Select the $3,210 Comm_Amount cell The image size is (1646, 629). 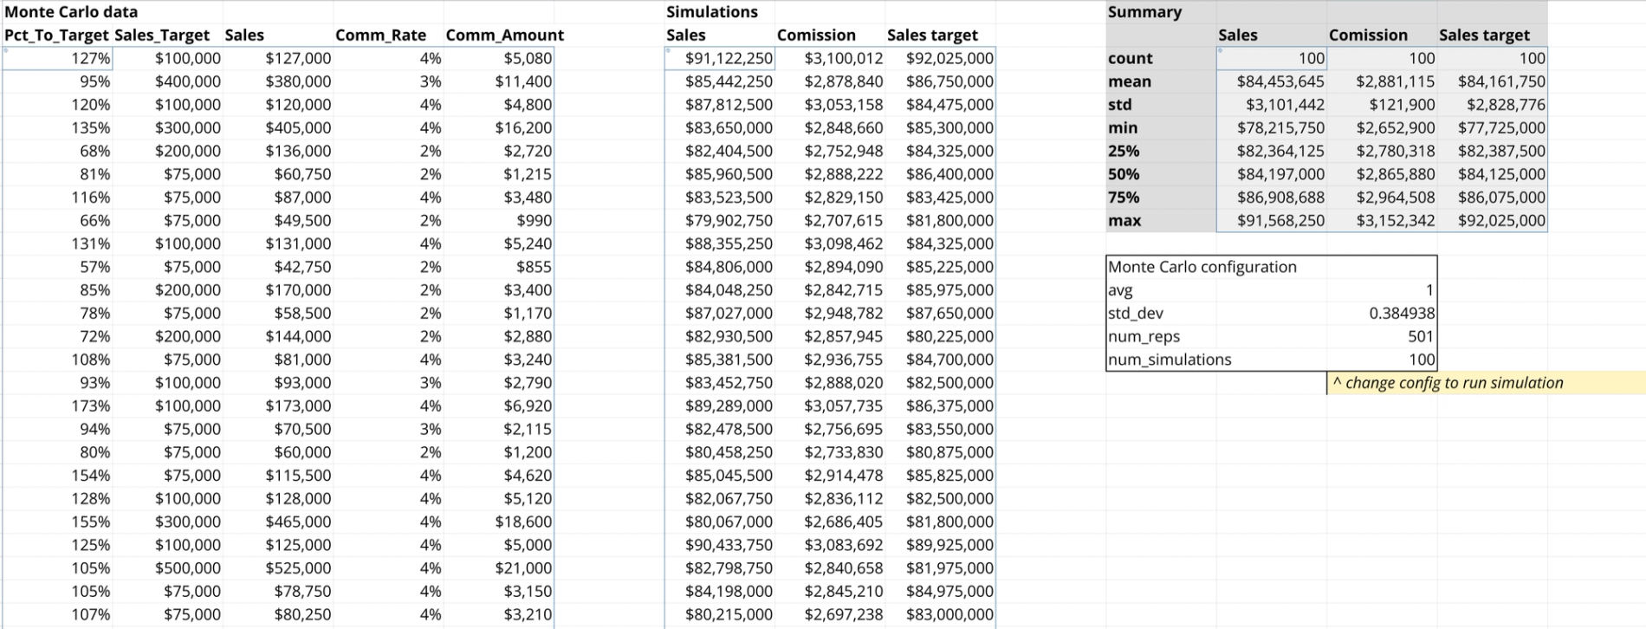point(499,614)
